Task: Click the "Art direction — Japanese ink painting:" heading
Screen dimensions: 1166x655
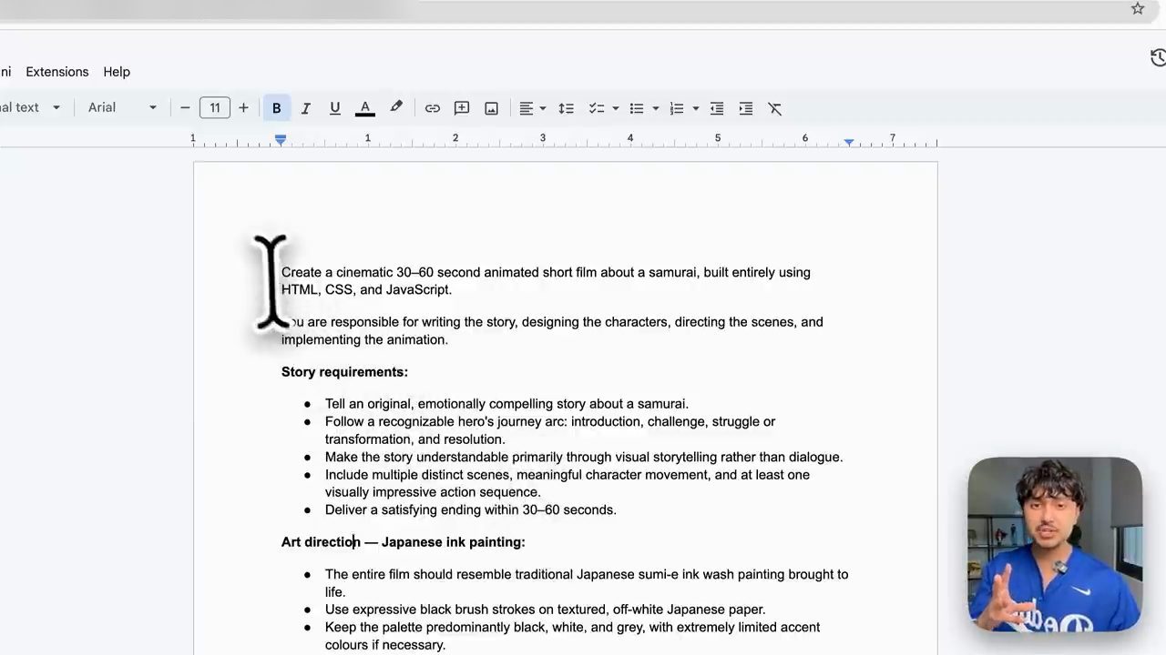Action: pyautogui.click(x=404, y=542)
